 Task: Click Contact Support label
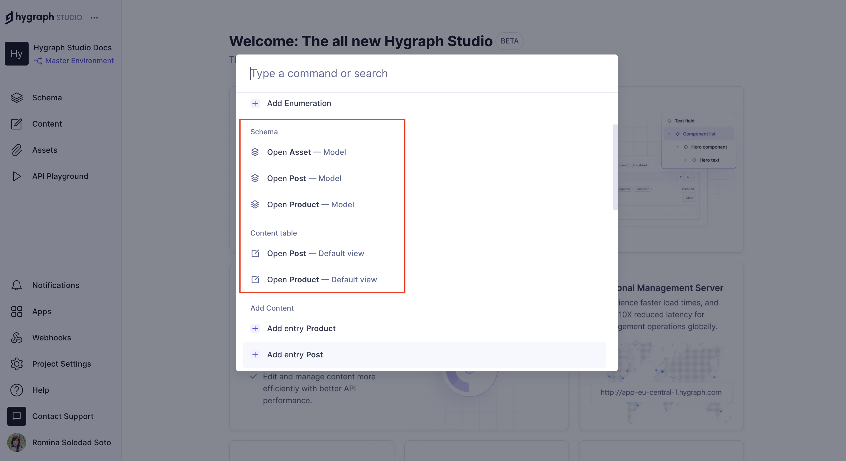[x=63, y=416]
